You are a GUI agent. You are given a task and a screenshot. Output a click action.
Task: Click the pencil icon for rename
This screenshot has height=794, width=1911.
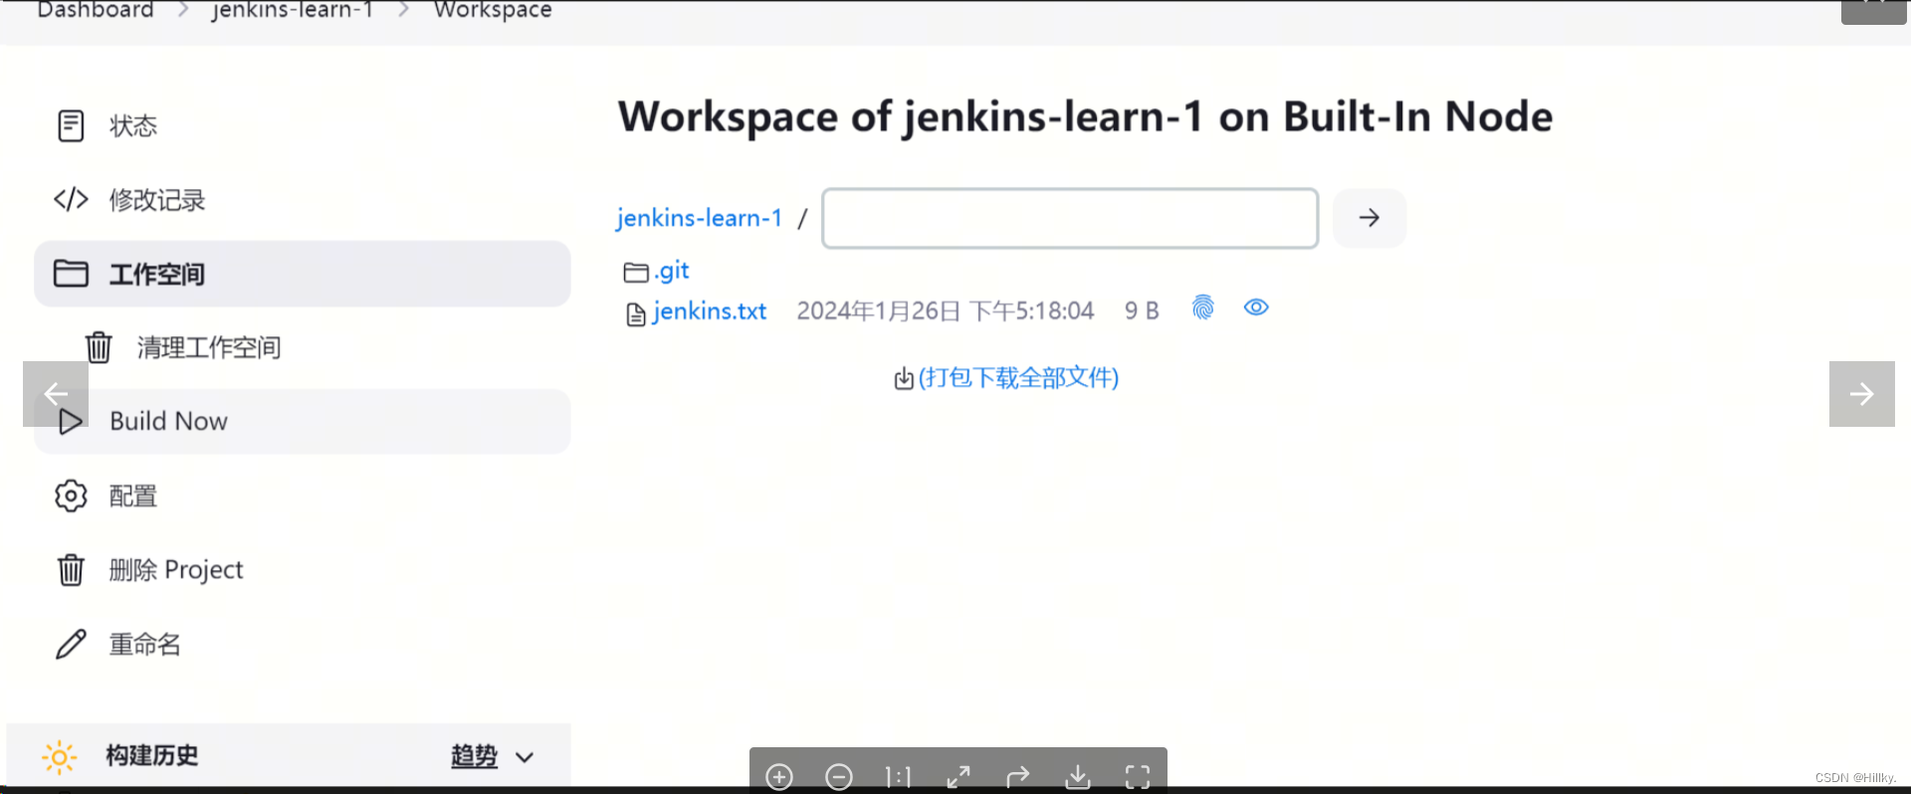[71, 644]
